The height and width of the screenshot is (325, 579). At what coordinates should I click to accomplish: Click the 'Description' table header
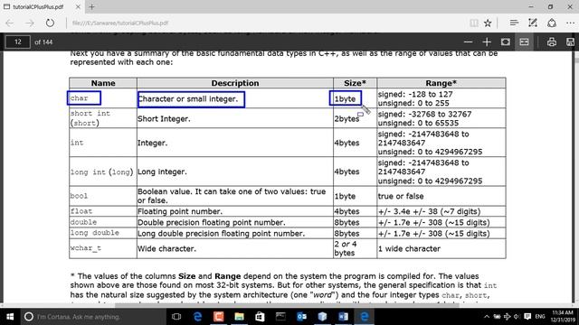click(235, 83)
